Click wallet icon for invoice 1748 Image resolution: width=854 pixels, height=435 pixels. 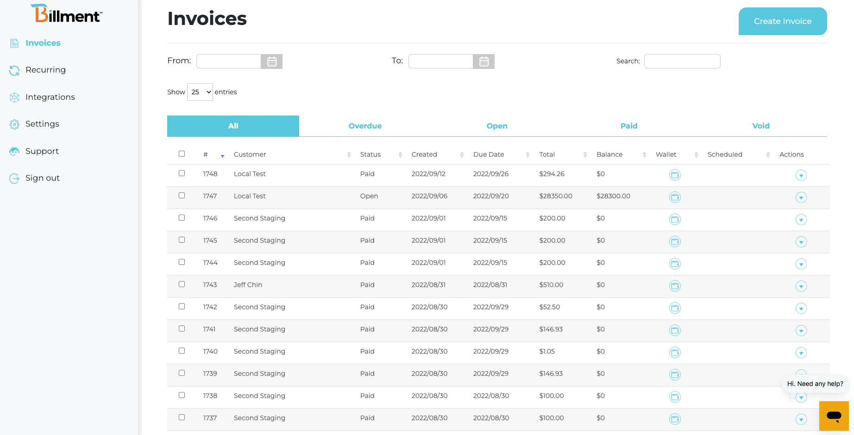(x=675, y=175)
